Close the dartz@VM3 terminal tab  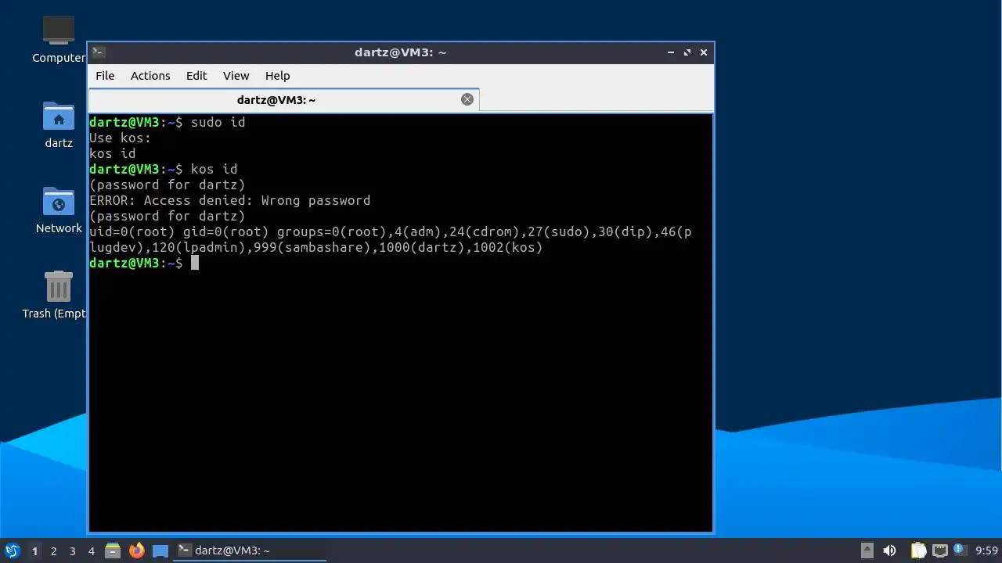[x=467, y=99]
